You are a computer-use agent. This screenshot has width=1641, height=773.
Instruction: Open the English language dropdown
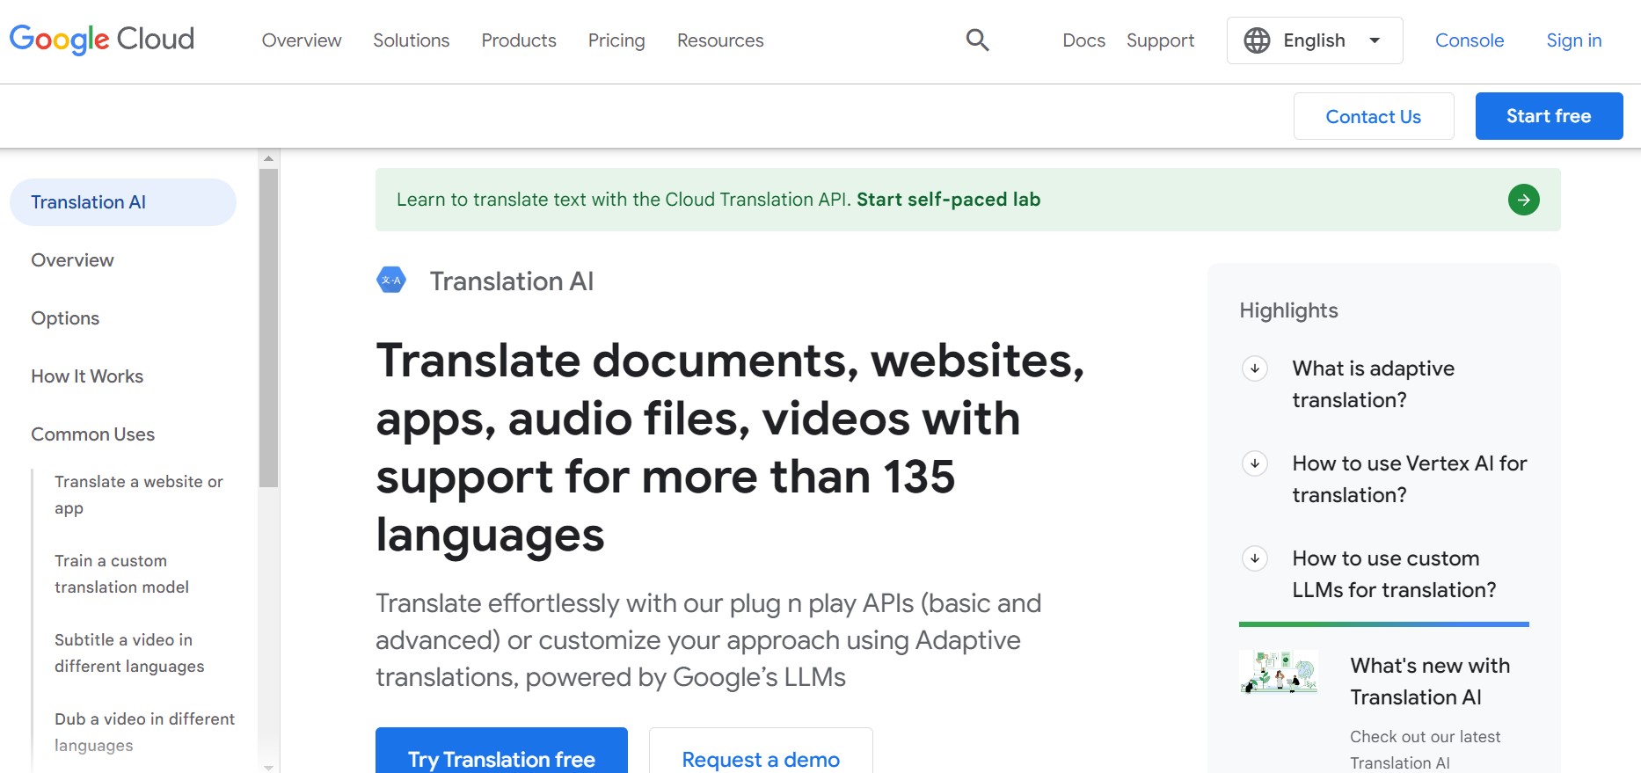pos(1315,40)
